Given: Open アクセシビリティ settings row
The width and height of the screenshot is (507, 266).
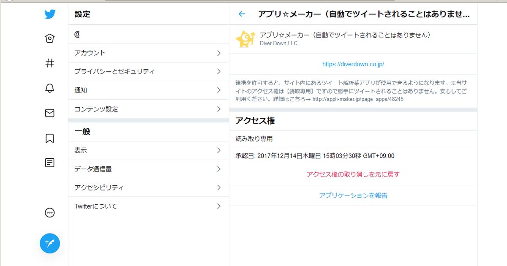Looking at the screenshot, I should [x=148, y=187].
